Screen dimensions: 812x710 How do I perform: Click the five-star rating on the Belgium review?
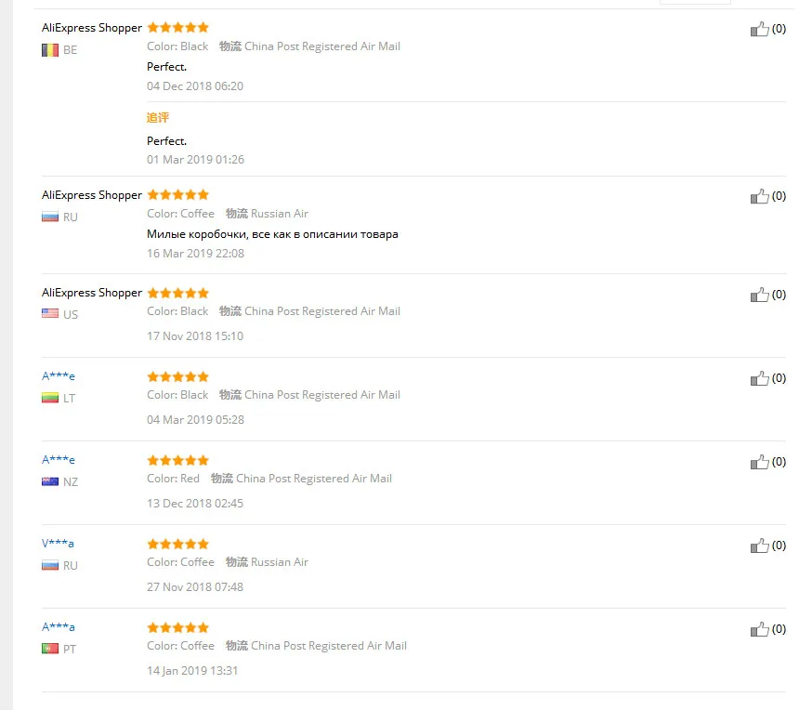[x=177, y=28]
